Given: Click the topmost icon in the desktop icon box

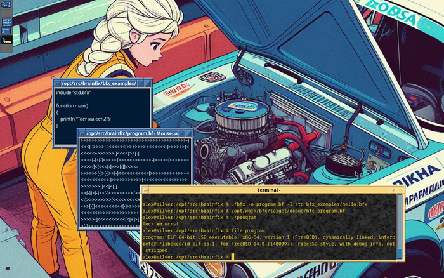Looking at the screenshot, I should 6,4.
